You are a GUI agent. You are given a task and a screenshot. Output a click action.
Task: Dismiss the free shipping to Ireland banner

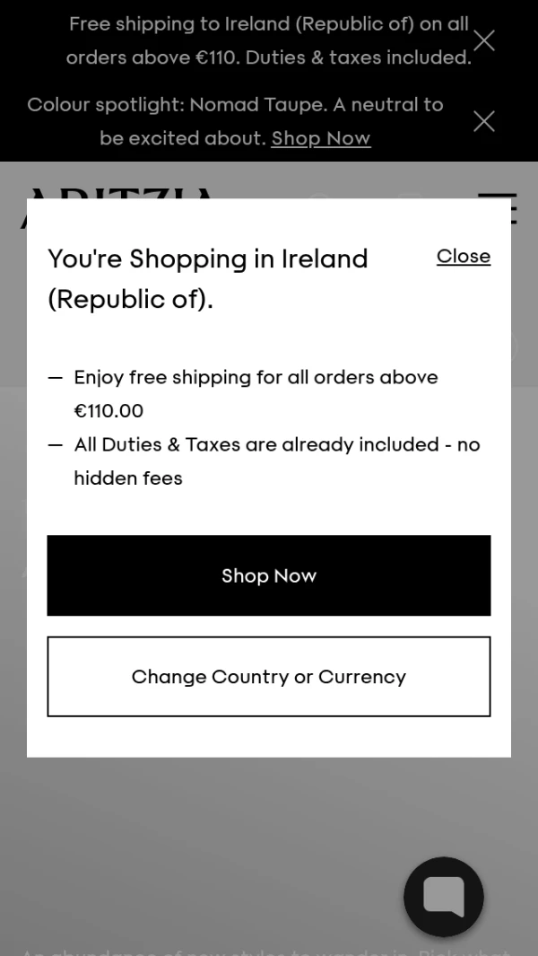(x=483, y=40)
